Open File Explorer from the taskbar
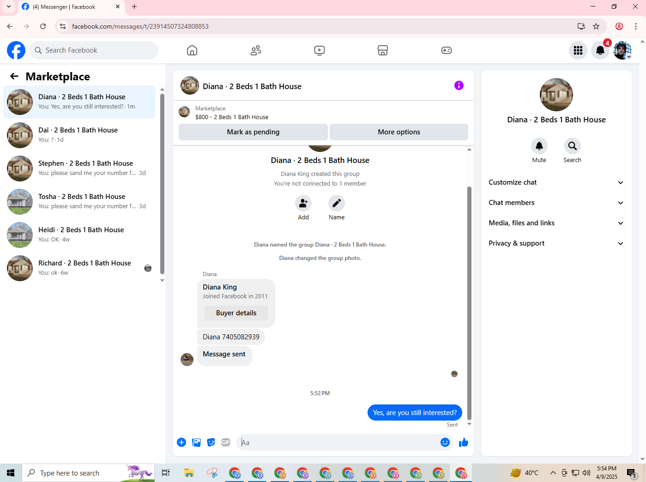This screenshot has width=646, height=482. tap(189, 473)
